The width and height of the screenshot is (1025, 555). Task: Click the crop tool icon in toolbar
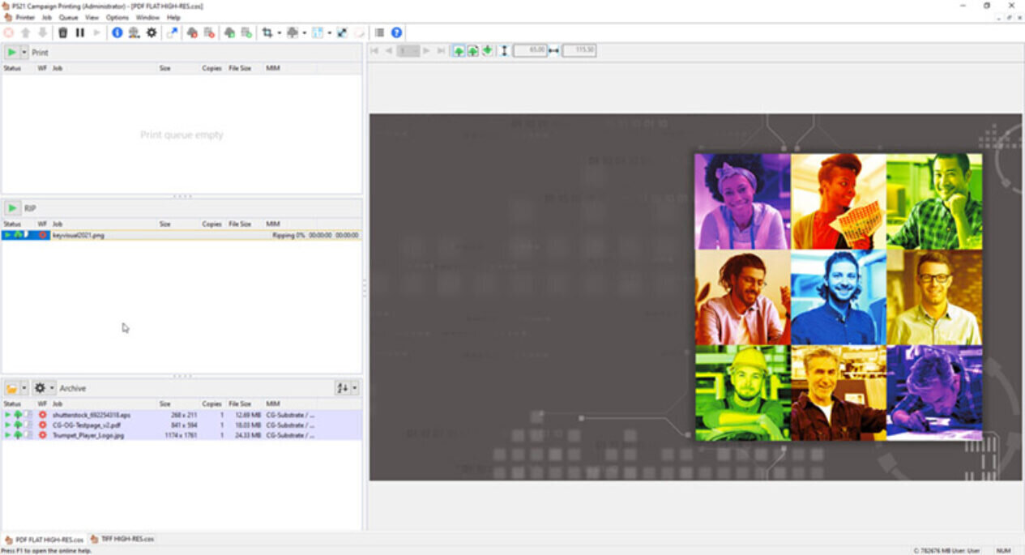pos(267,33)
